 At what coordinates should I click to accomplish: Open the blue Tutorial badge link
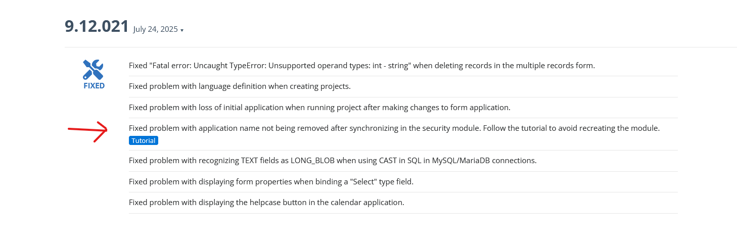[x=144, y=140]
